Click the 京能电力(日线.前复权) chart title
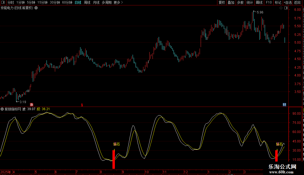This screenshot has height=175, width=304. 17,8
